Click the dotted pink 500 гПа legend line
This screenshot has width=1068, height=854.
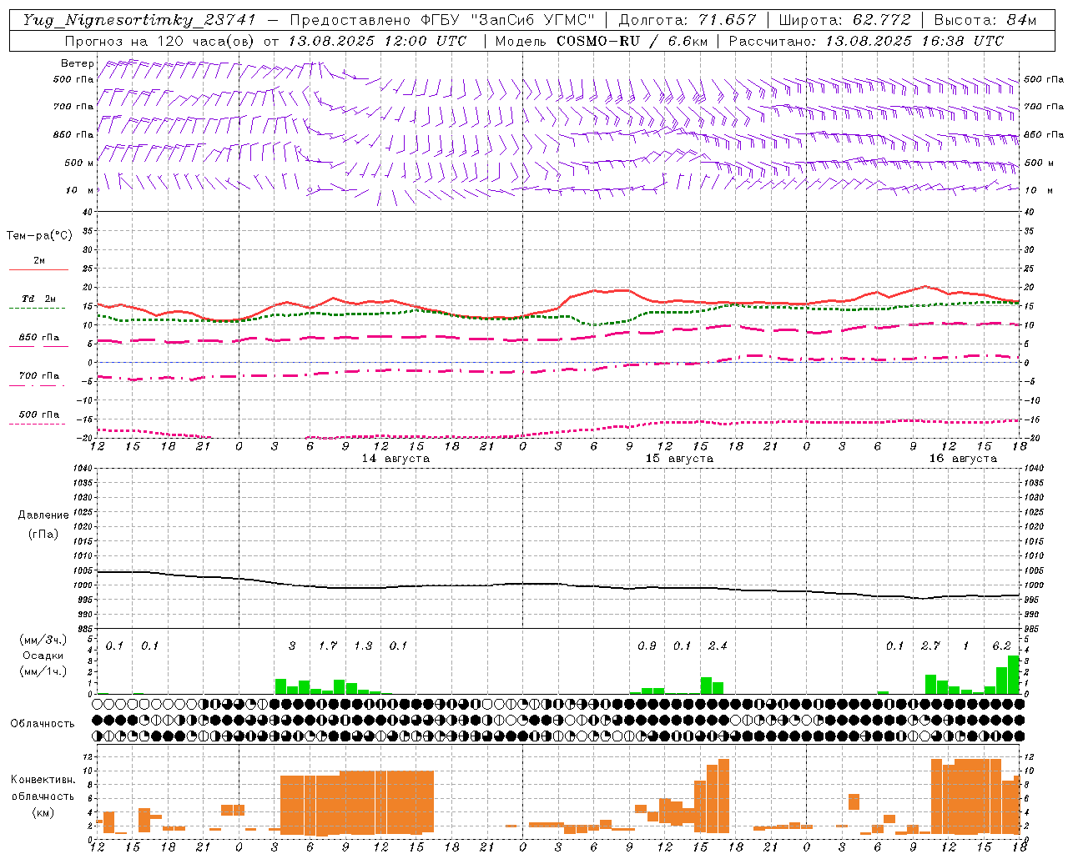pyautogui.click(x=37, y=424)
